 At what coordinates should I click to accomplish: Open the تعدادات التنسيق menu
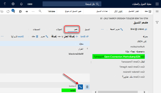click(x=102, y=11)
